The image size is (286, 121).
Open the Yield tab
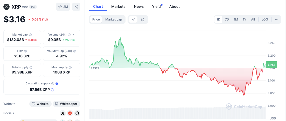[157, 6]
